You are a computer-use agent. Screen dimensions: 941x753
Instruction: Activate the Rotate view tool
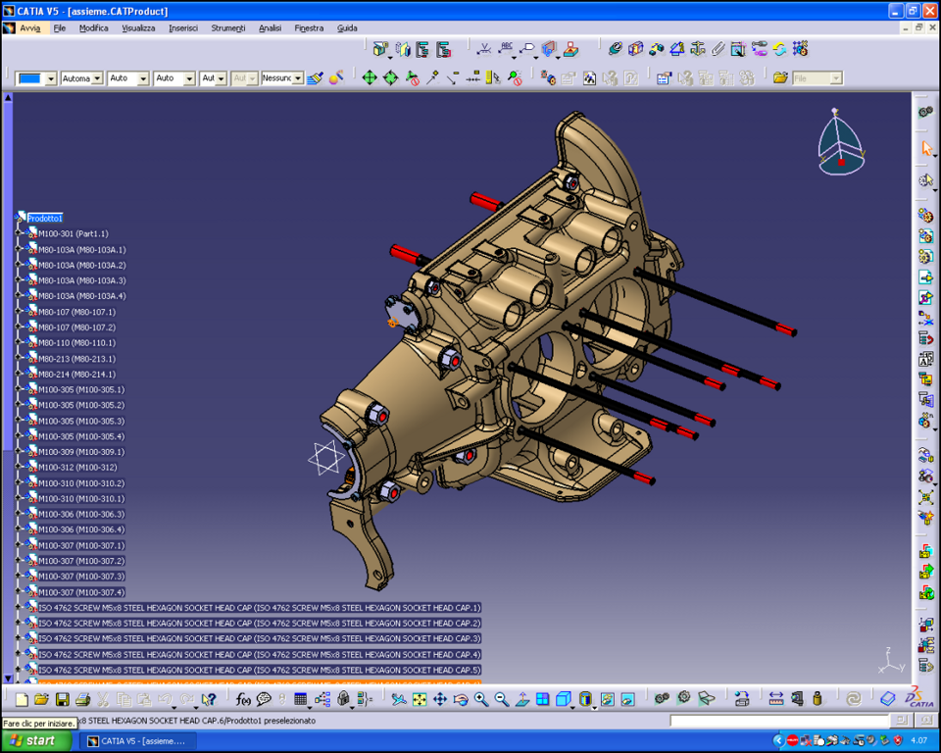pos(461,699)
